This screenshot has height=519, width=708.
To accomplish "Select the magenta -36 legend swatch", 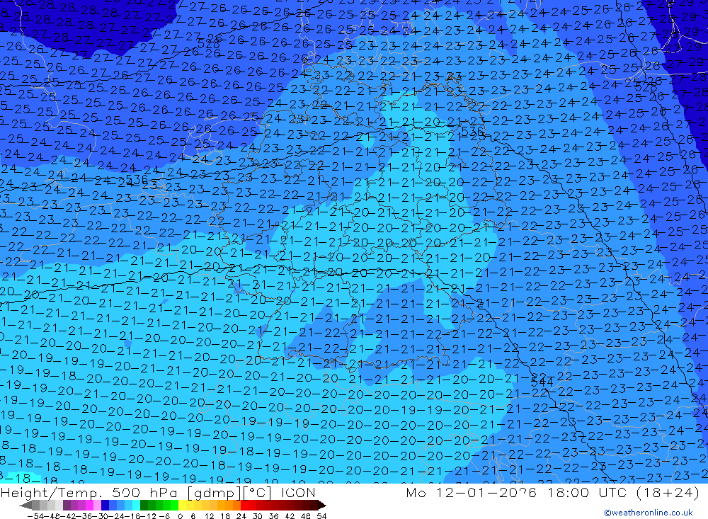I will (89, 506).
